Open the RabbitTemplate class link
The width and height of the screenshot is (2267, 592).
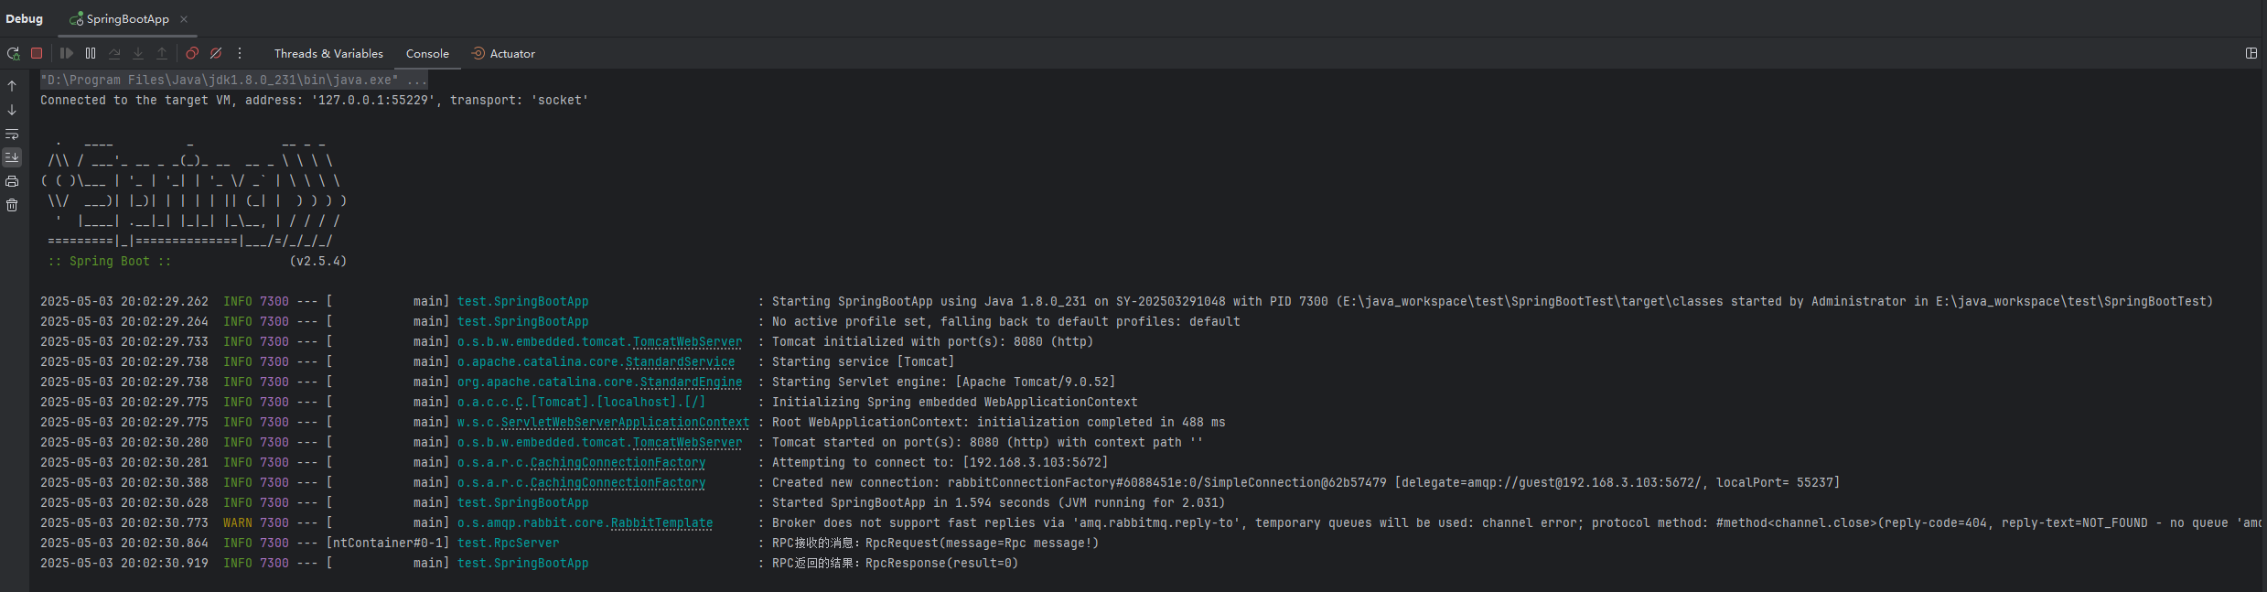click(661, 523)
